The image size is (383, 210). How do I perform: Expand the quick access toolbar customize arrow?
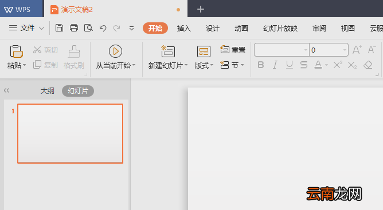[131, 29]
